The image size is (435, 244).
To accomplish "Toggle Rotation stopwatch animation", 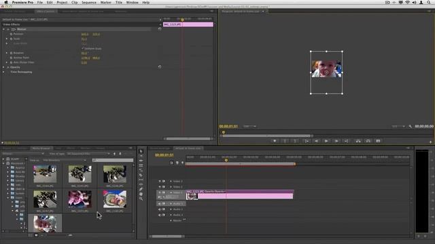I will pos(11,53).
